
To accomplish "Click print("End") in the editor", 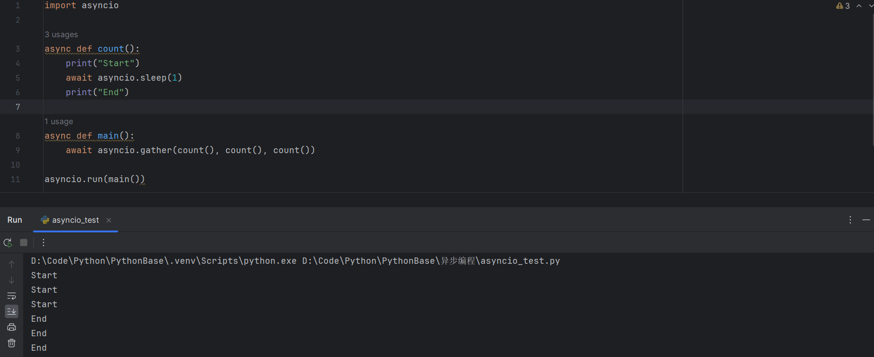I will (97, 92).
